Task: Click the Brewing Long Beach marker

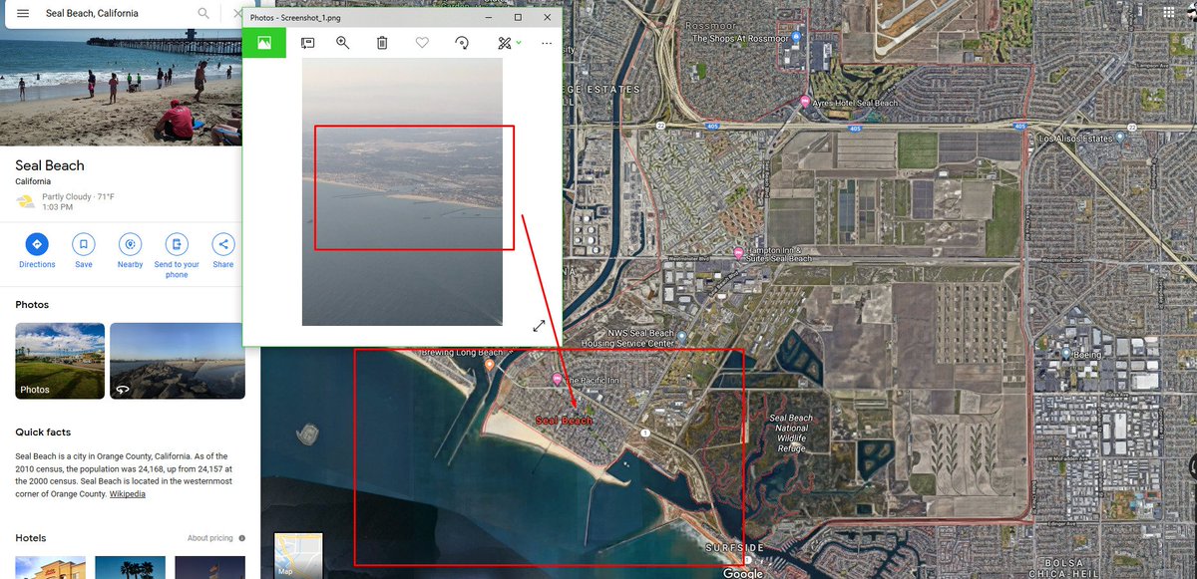Action: point(490,366)
